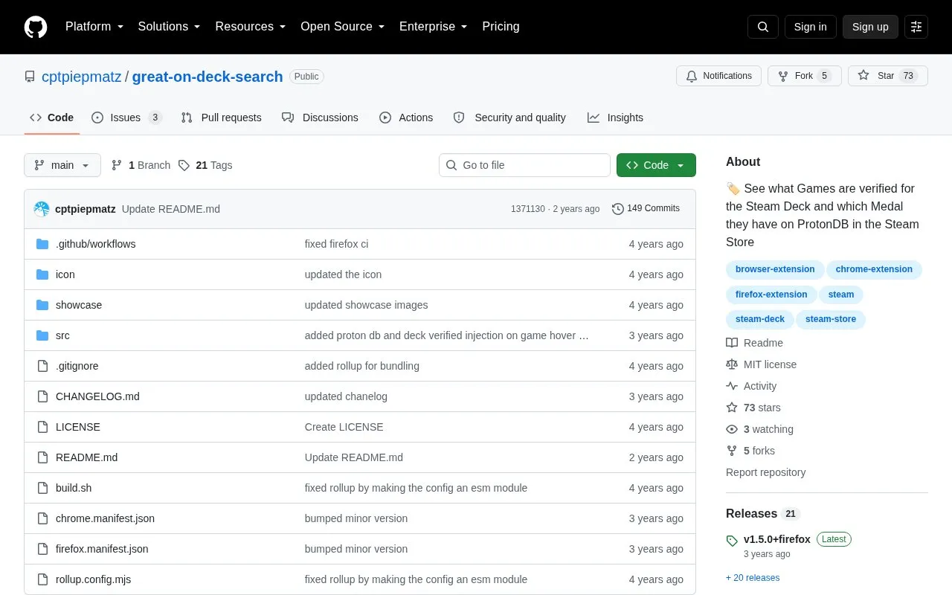The height and width of the screenshot is (595, 952).
Task: Click the pulse icon beside Activity
Action: (x=732, y=386)
